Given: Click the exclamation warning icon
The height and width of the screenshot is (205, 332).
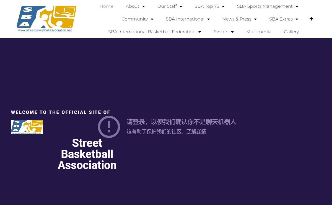Looking at the screenshot, I should [109, 127].
